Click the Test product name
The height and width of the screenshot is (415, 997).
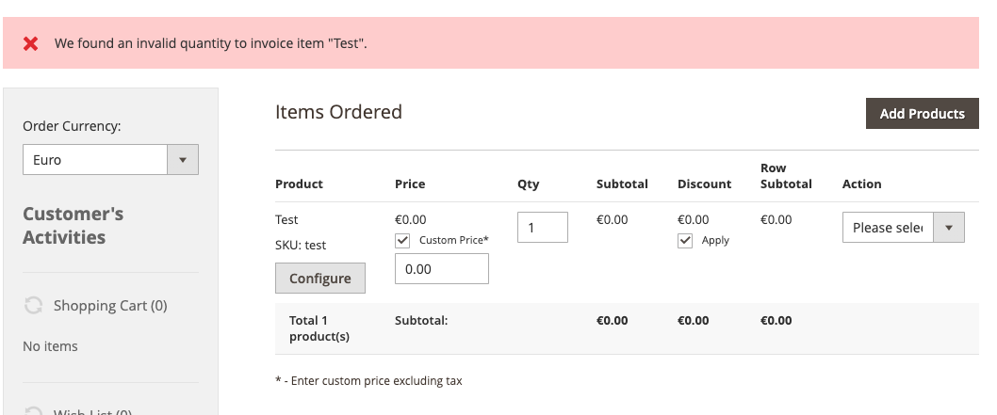coord(286,219)
